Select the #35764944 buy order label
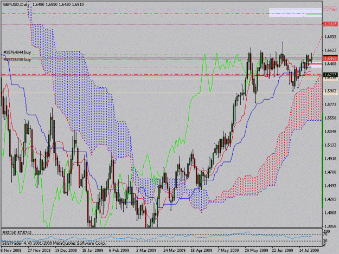This screenshot has width=339, height=254. pyautogui.click(x=17, y=52)
